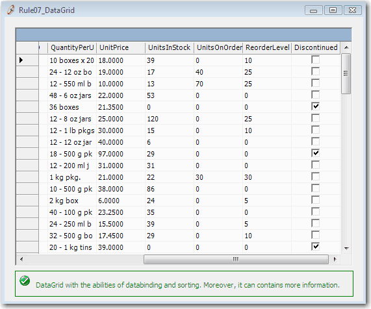Click the Discontinued column header
This screenshot has height=309, width=371.
316,47
